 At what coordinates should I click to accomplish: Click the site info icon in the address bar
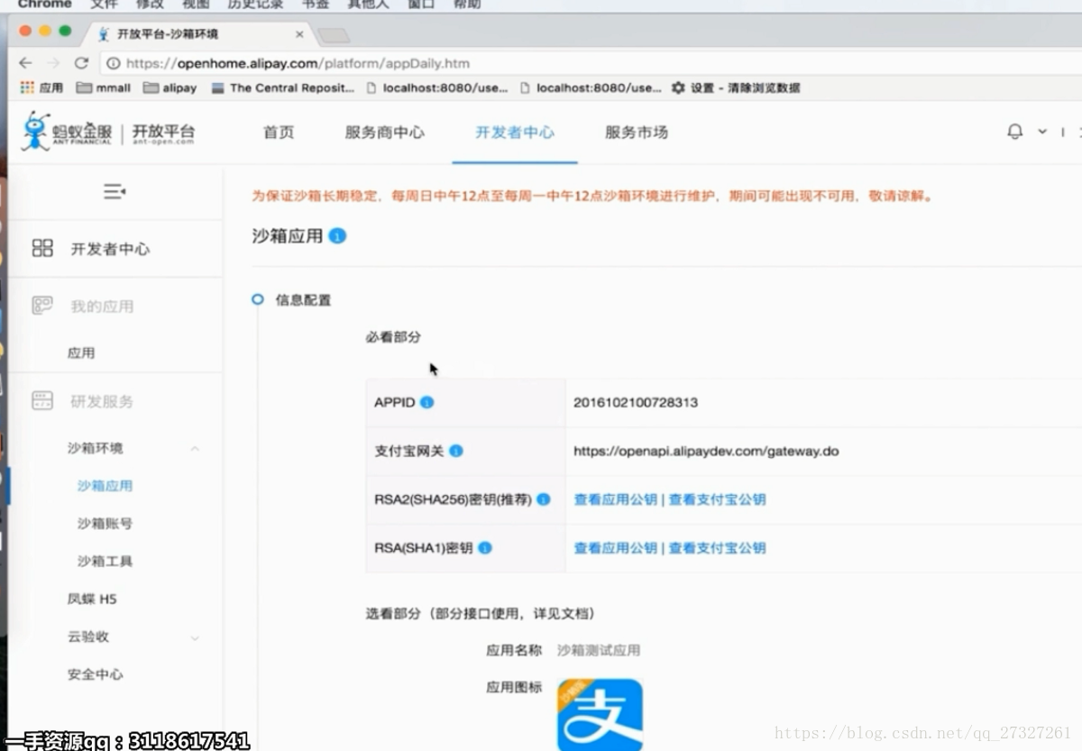point(114,63)
